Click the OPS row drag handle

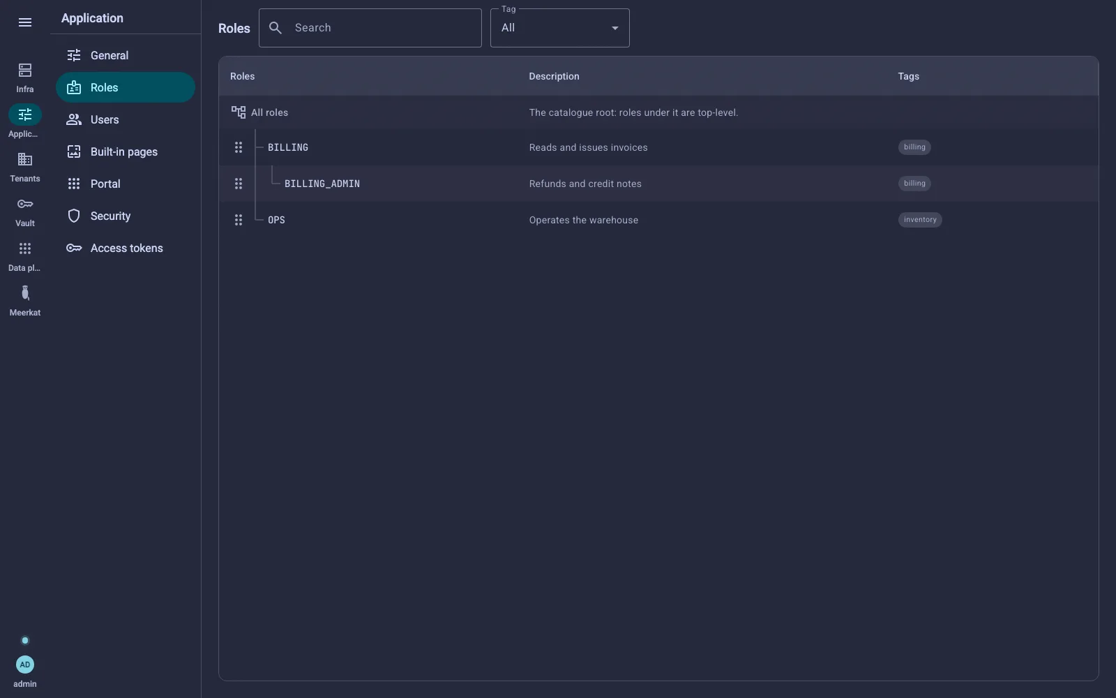pyautogui.click(x=239, y=220)
